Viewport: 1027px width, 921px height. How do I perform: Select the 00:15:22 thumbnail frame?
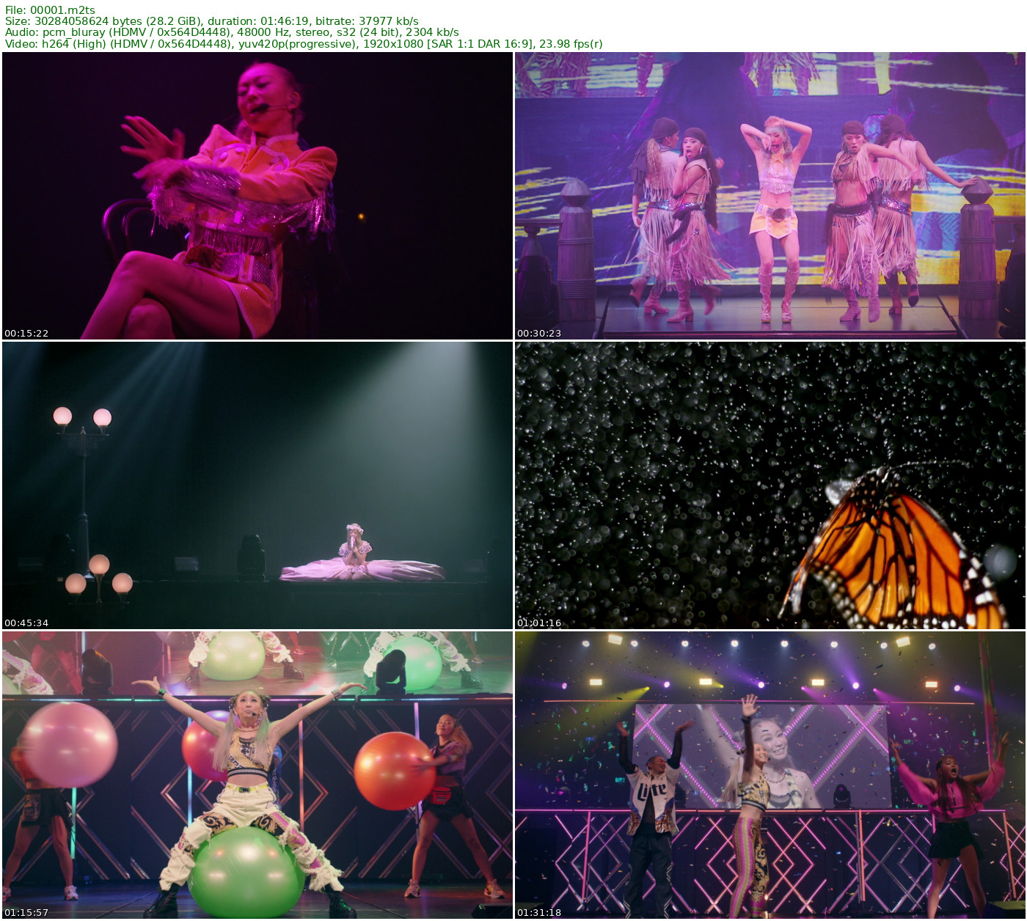pyautogui.click(x=257, y=196)
